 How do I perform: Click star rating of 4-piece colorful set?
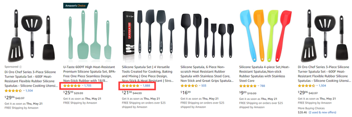[248, 86]
